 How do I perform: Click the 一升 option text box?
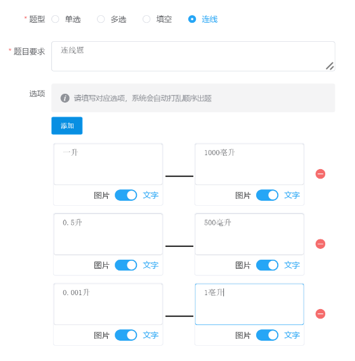tap(108, 164)
